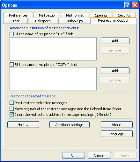Close the Options window with the X
140x162 pixels.
(135, 5)
